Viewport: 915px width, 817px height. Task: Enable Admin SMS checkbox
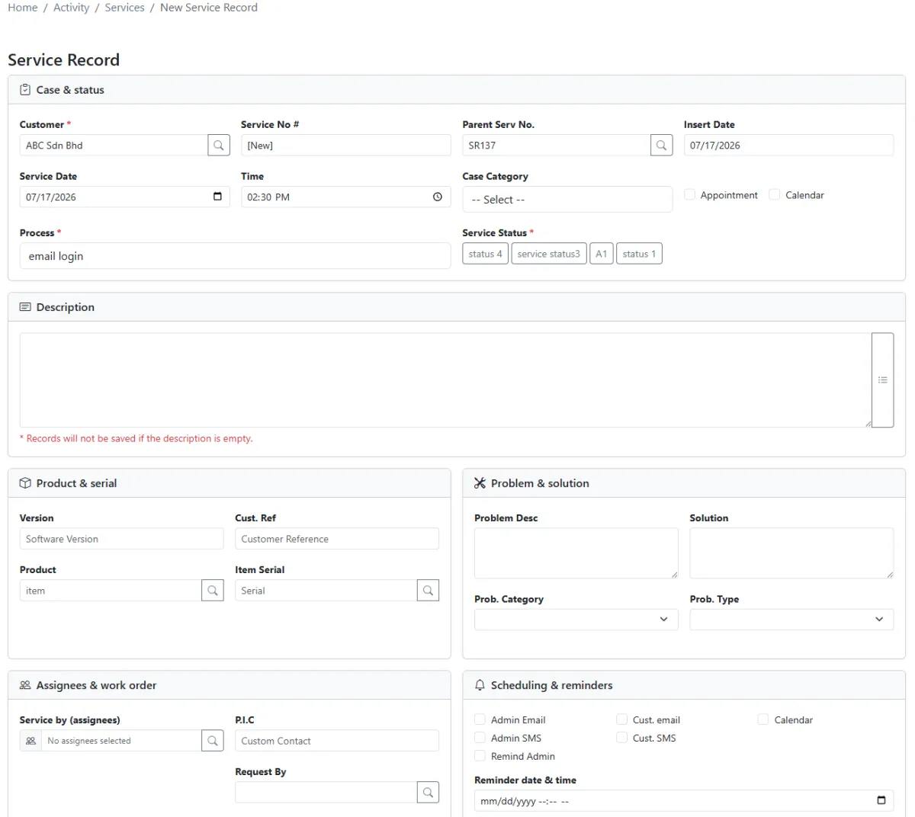click(480, 738)
